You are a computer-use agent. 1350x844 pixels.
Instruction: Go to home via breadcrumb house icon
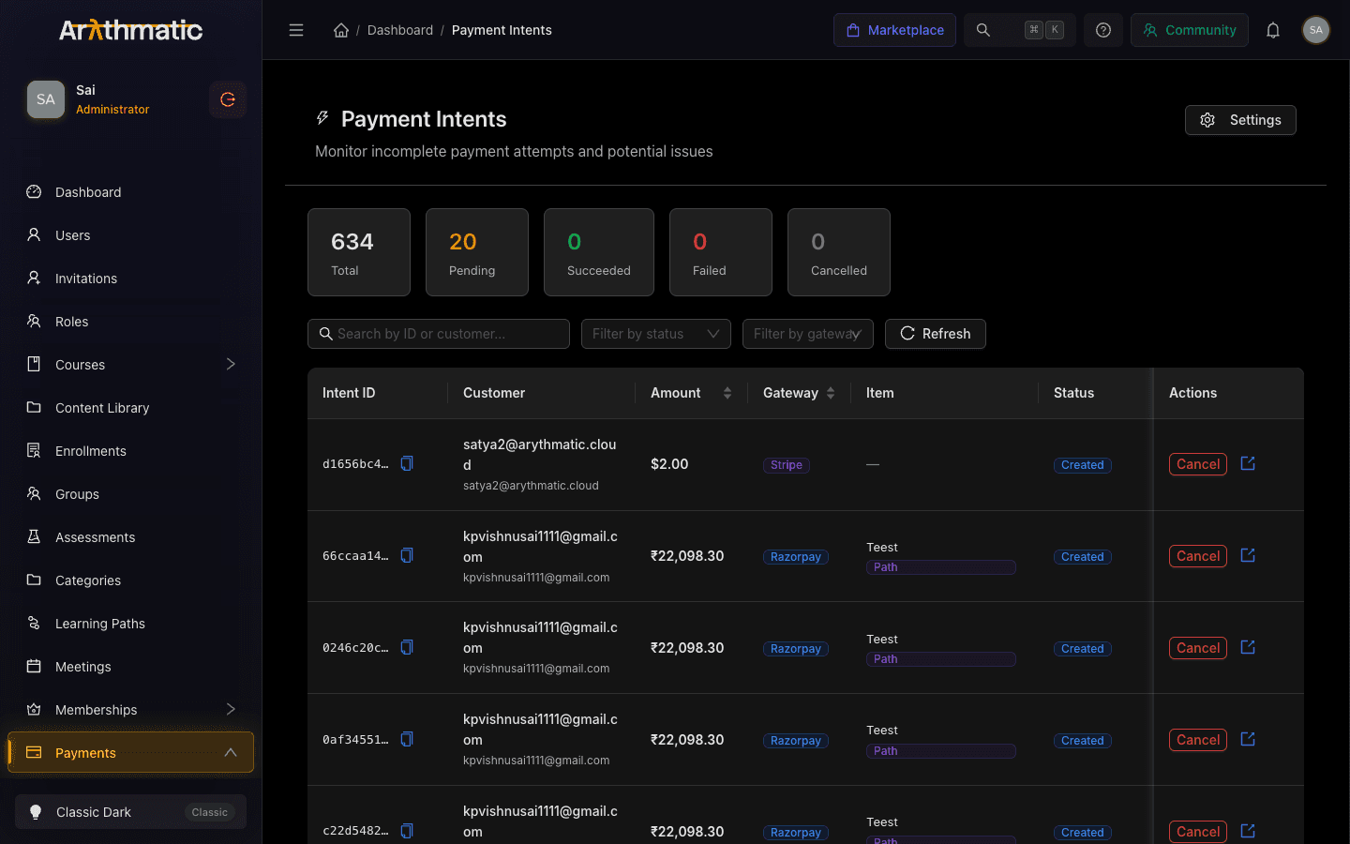pyautogui.click(x=341, y=30)
